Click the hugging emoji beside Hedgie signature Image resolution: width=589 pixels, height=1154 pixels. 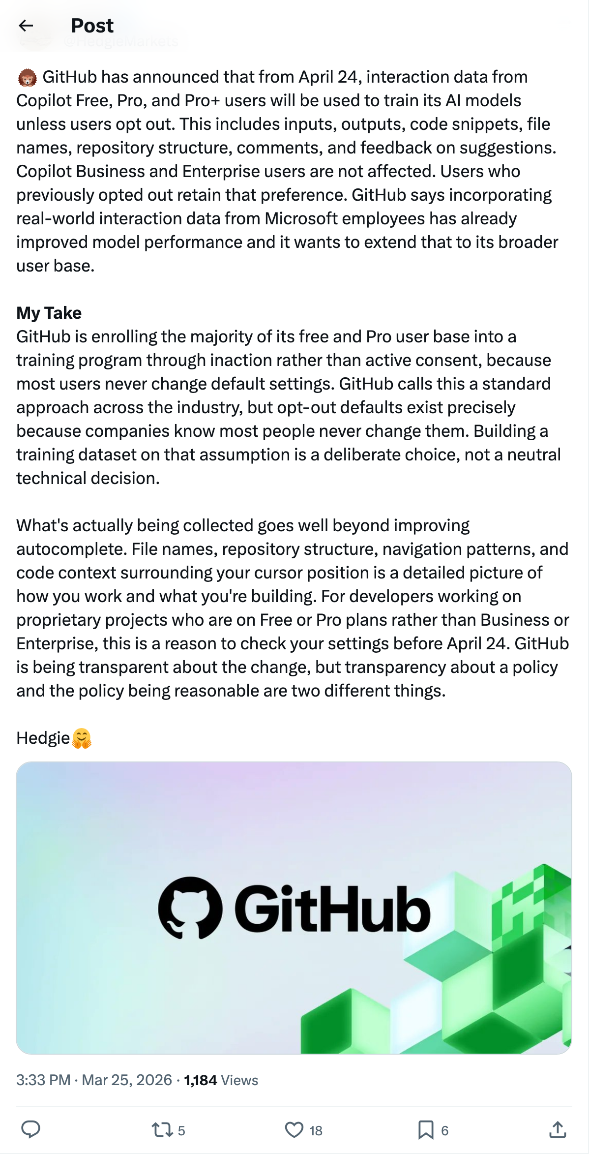point(82,738)
